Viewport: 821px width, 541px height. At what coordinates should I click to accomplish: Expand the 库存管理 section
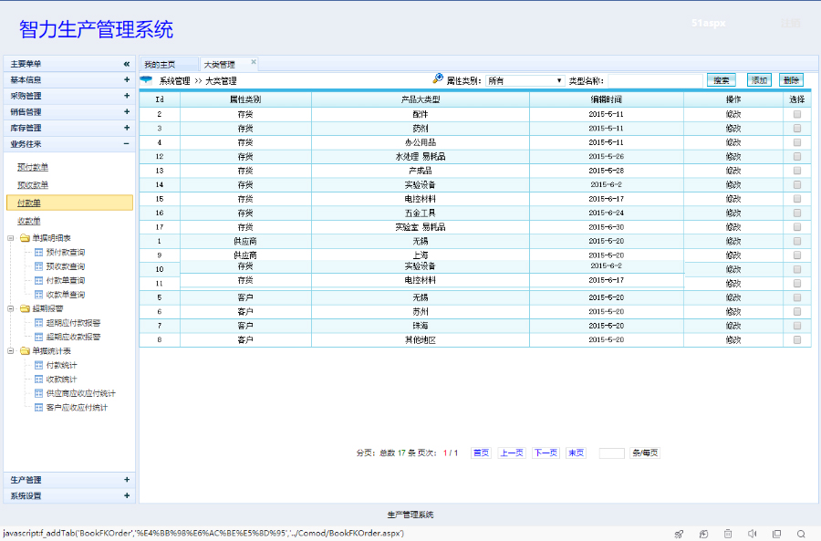coord(127,128)
